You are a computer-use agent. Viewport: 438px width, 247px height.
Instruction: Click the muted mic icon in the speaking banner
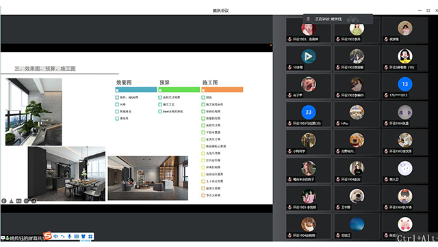(x=309, y=19)
